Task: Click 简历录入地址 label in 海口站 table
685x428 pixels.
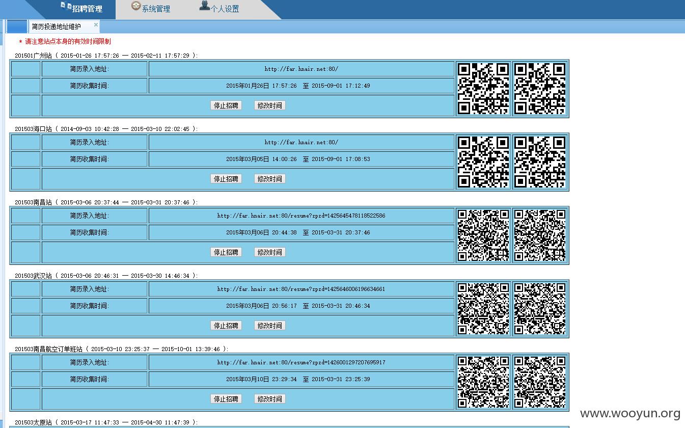Action: click(90, 142)
